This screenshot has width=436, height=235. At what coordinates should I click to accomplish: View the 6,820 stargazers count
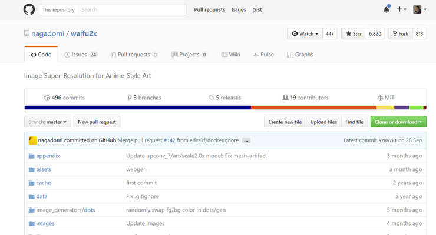tap(375, 33)
